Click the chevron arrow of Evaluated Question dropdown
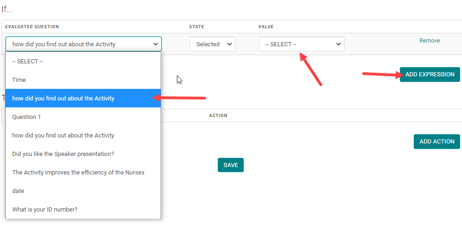Screen dimensions: 462x230 coord(155,44)
